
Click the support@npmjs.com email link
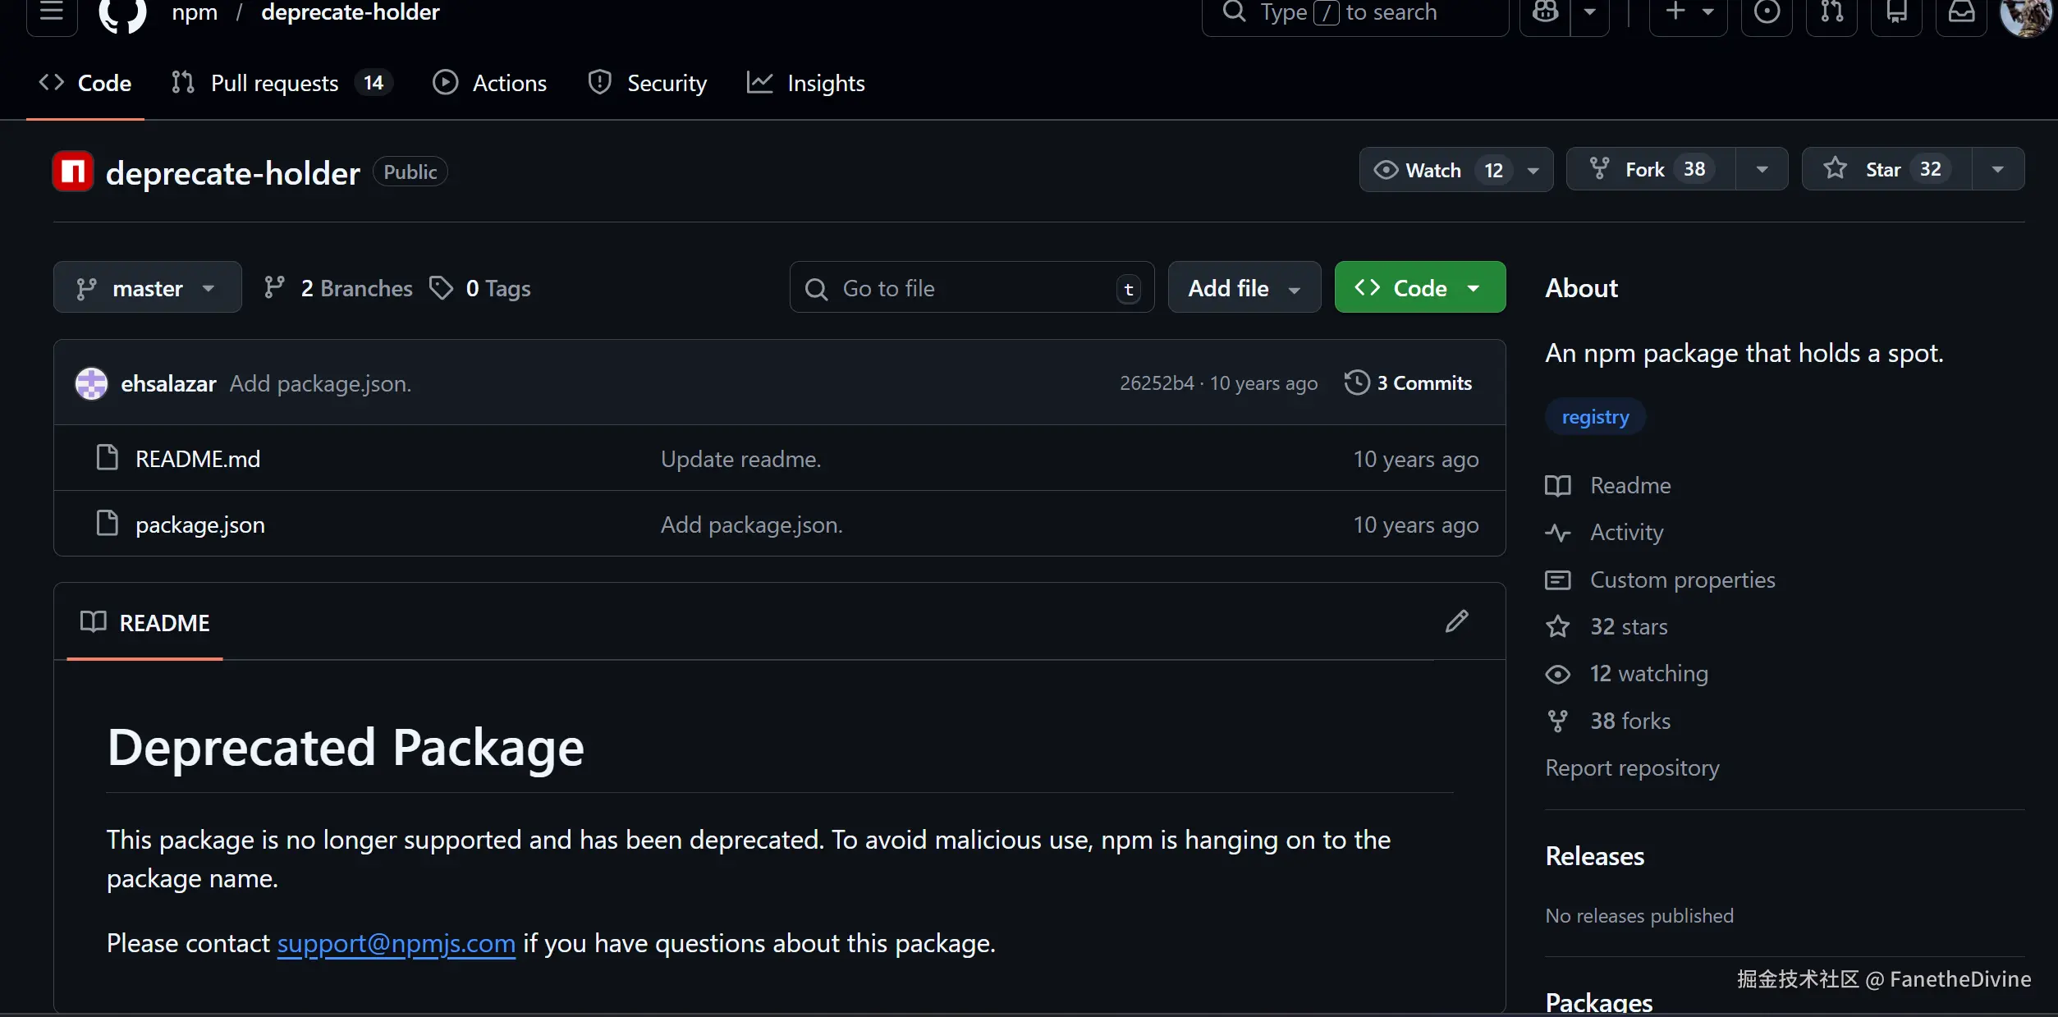[x=396, y=943]
